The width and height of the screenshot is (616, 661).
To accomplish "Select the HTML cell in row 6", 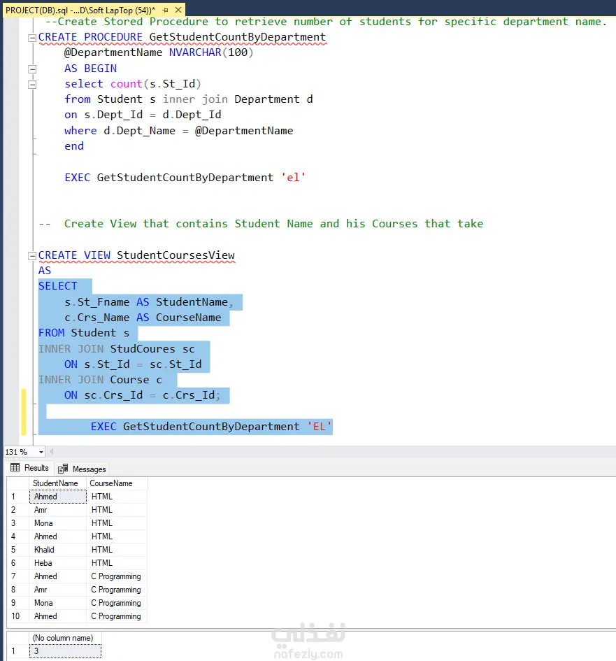I will (117, 563).
